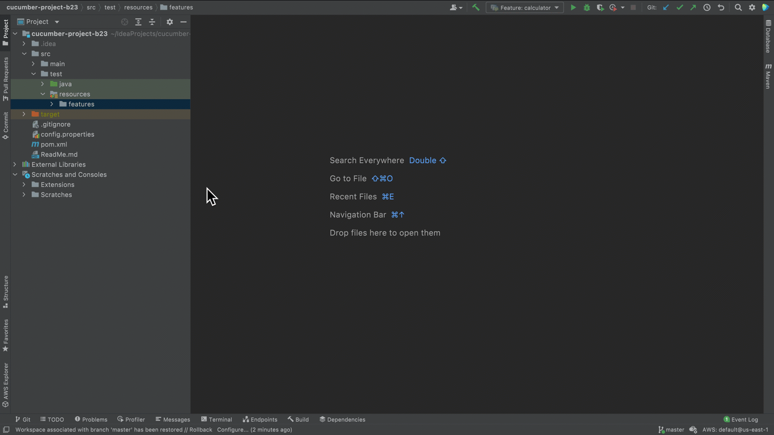Open the Problems tool window tab
774x435 pixels.
[x=91, y=419]
